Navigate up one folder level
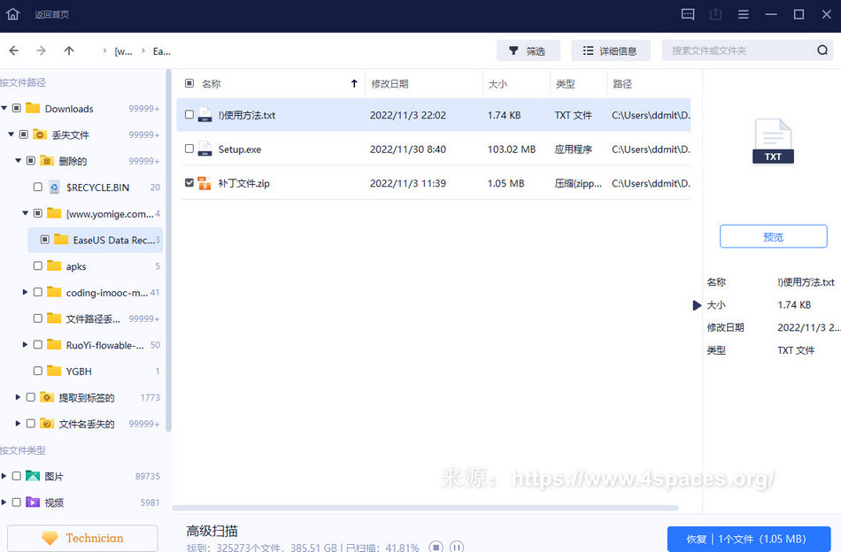 coord(69,50)
